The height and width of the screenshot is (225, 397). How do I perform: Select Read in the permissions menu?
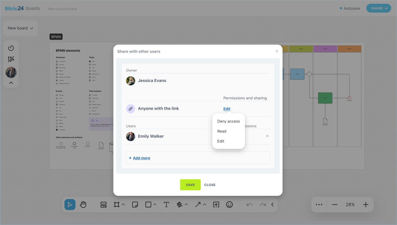(x=222, y=131)
